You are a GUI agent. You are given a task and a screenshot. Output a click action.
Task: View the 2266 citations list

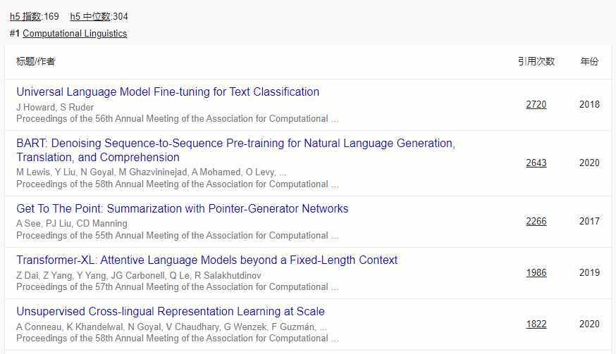(536, 221)
